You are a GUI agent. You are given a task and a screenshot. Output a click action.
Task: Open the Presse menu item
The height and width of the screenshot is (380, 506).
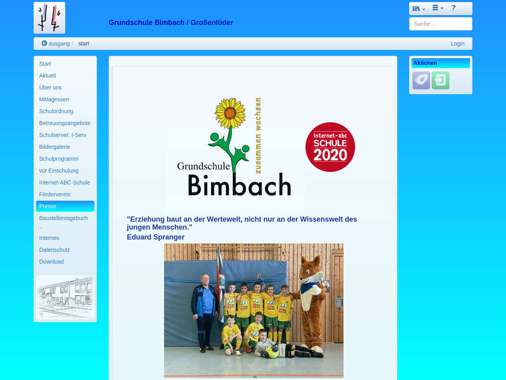(x=48, y=206)
